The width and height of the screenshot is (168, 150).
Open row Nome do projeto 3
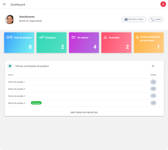tap(84, 96)
